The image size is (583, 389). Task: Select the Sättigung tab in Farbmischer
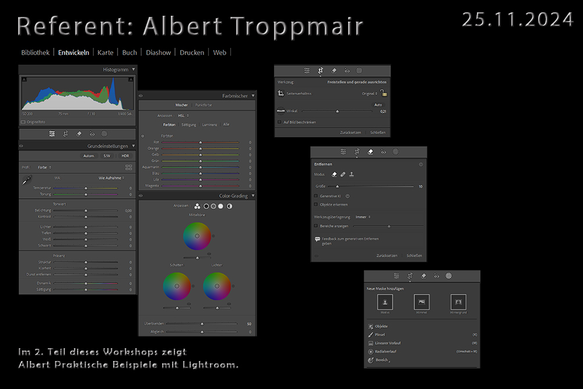pos(189,125)
